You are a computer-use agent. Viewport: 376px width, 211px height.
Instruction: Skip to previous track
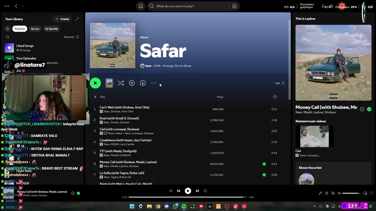178,191
